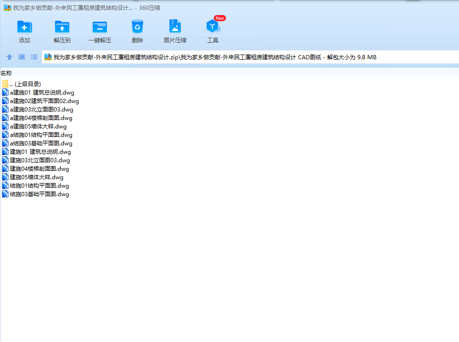Click the dwg icon of a建施02建筑平面图02
Screen dimensions: 459x342
coord(5,101)
